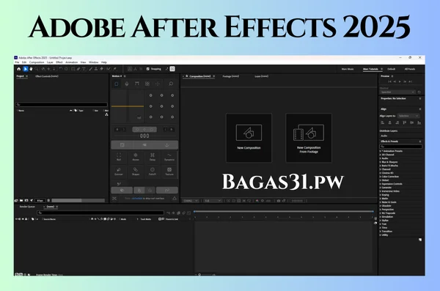Open the Composition menu

point(37,62)
